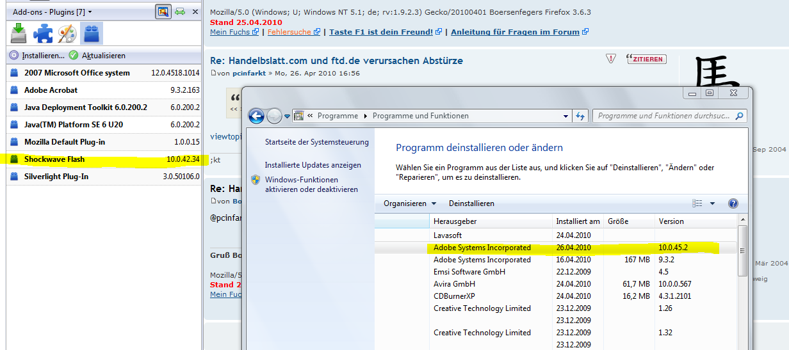Sort by the Größe column header
This screenshot has width=789, height=350.
pyautogui.click(x=629, y=221)
